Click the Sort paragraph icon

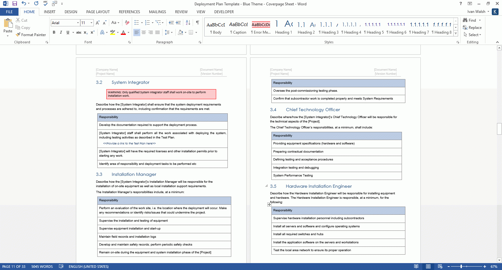(x=188, y=23)
